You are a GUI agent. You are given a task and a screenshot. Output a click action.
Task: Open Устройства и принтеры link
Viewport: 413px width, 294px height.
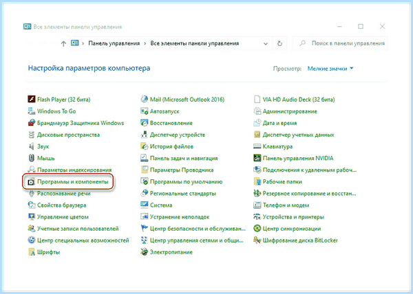(x=293, y=217)
